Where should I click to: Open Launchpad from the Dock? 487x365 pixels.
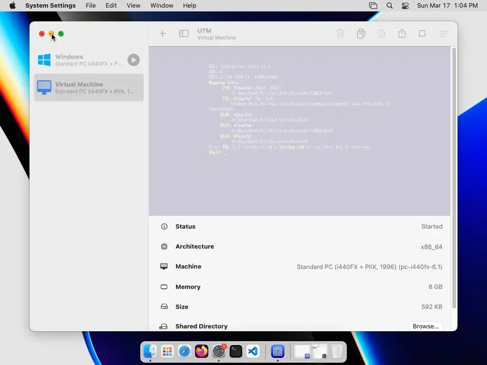click(x=167, y=351)
